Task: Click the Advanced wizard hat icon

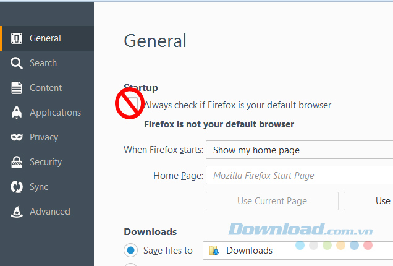Action: (17, 212)
